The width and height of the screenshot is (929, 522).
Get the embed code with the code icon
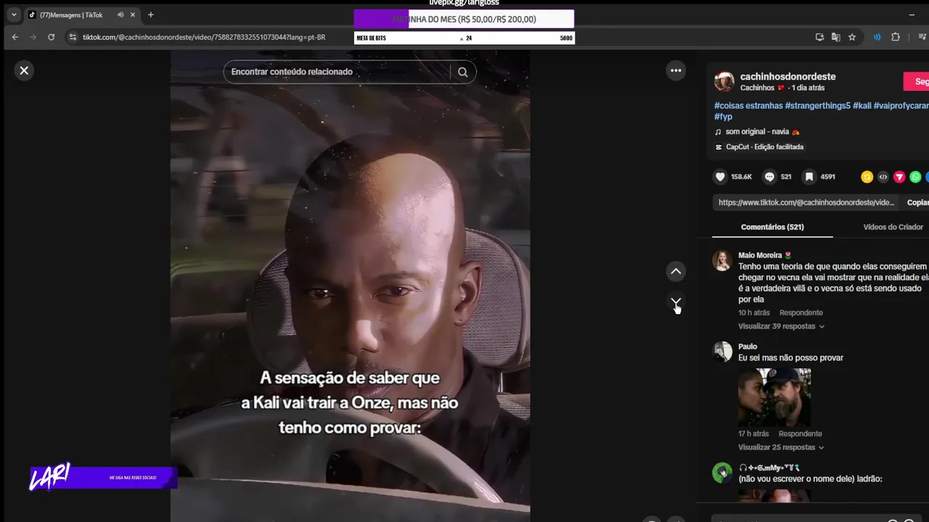pos(883,177)
